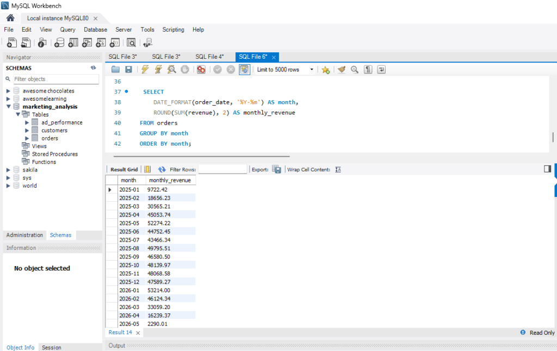Collapse the Tables node
557x351 pixels.
click(18, 114)
